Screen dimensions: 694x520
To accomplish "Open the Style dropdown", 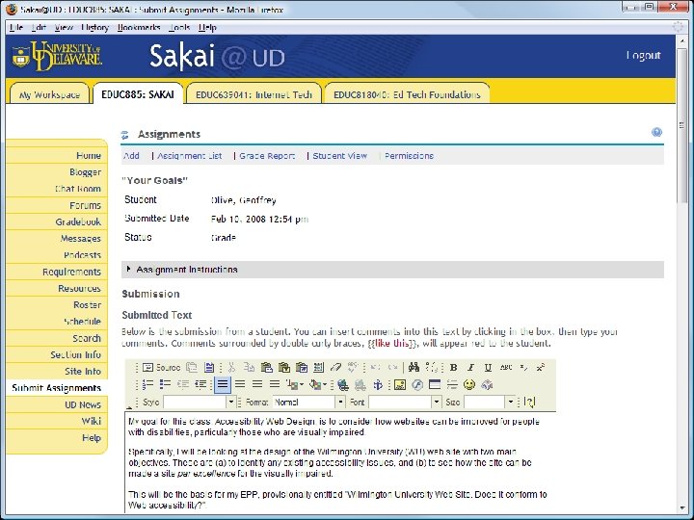I will pyautogui.click(x=200, y=402).
